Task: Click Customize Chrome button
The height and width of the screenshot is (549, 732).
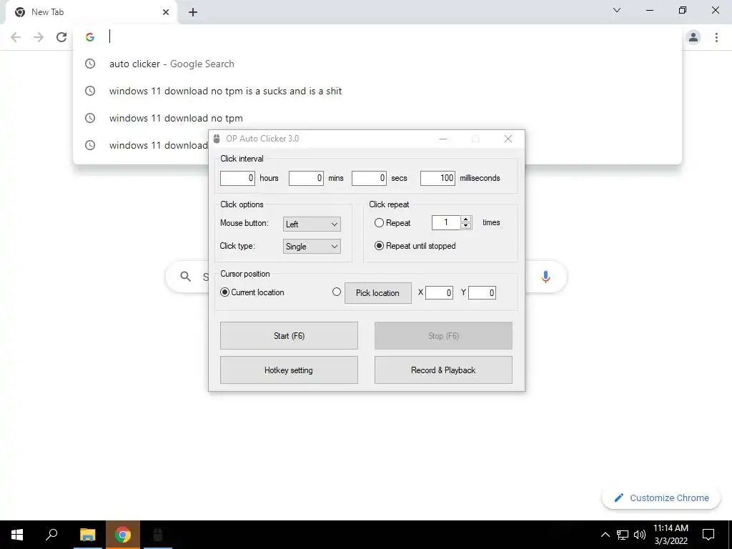Action: pos(661,498)
